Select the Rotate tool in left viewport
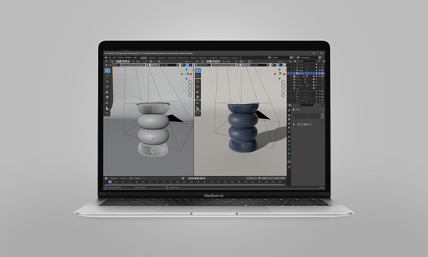Viewport: 428px width, 257px height. (x=107, y=87)
